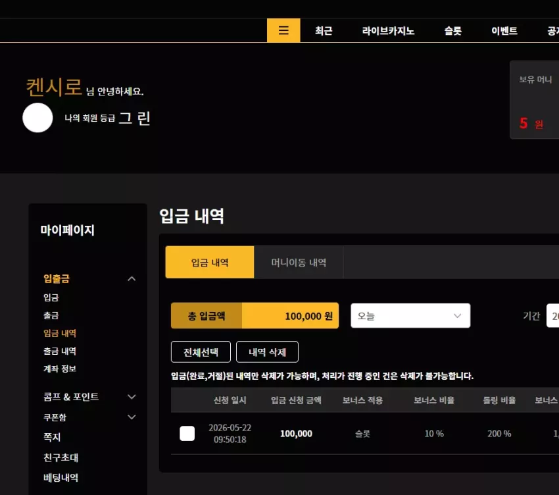This screenshot has height=495, width=559.
Task: Open the 오늘 period dropdown
Action: pyautogui.click(x=410, y=315)
